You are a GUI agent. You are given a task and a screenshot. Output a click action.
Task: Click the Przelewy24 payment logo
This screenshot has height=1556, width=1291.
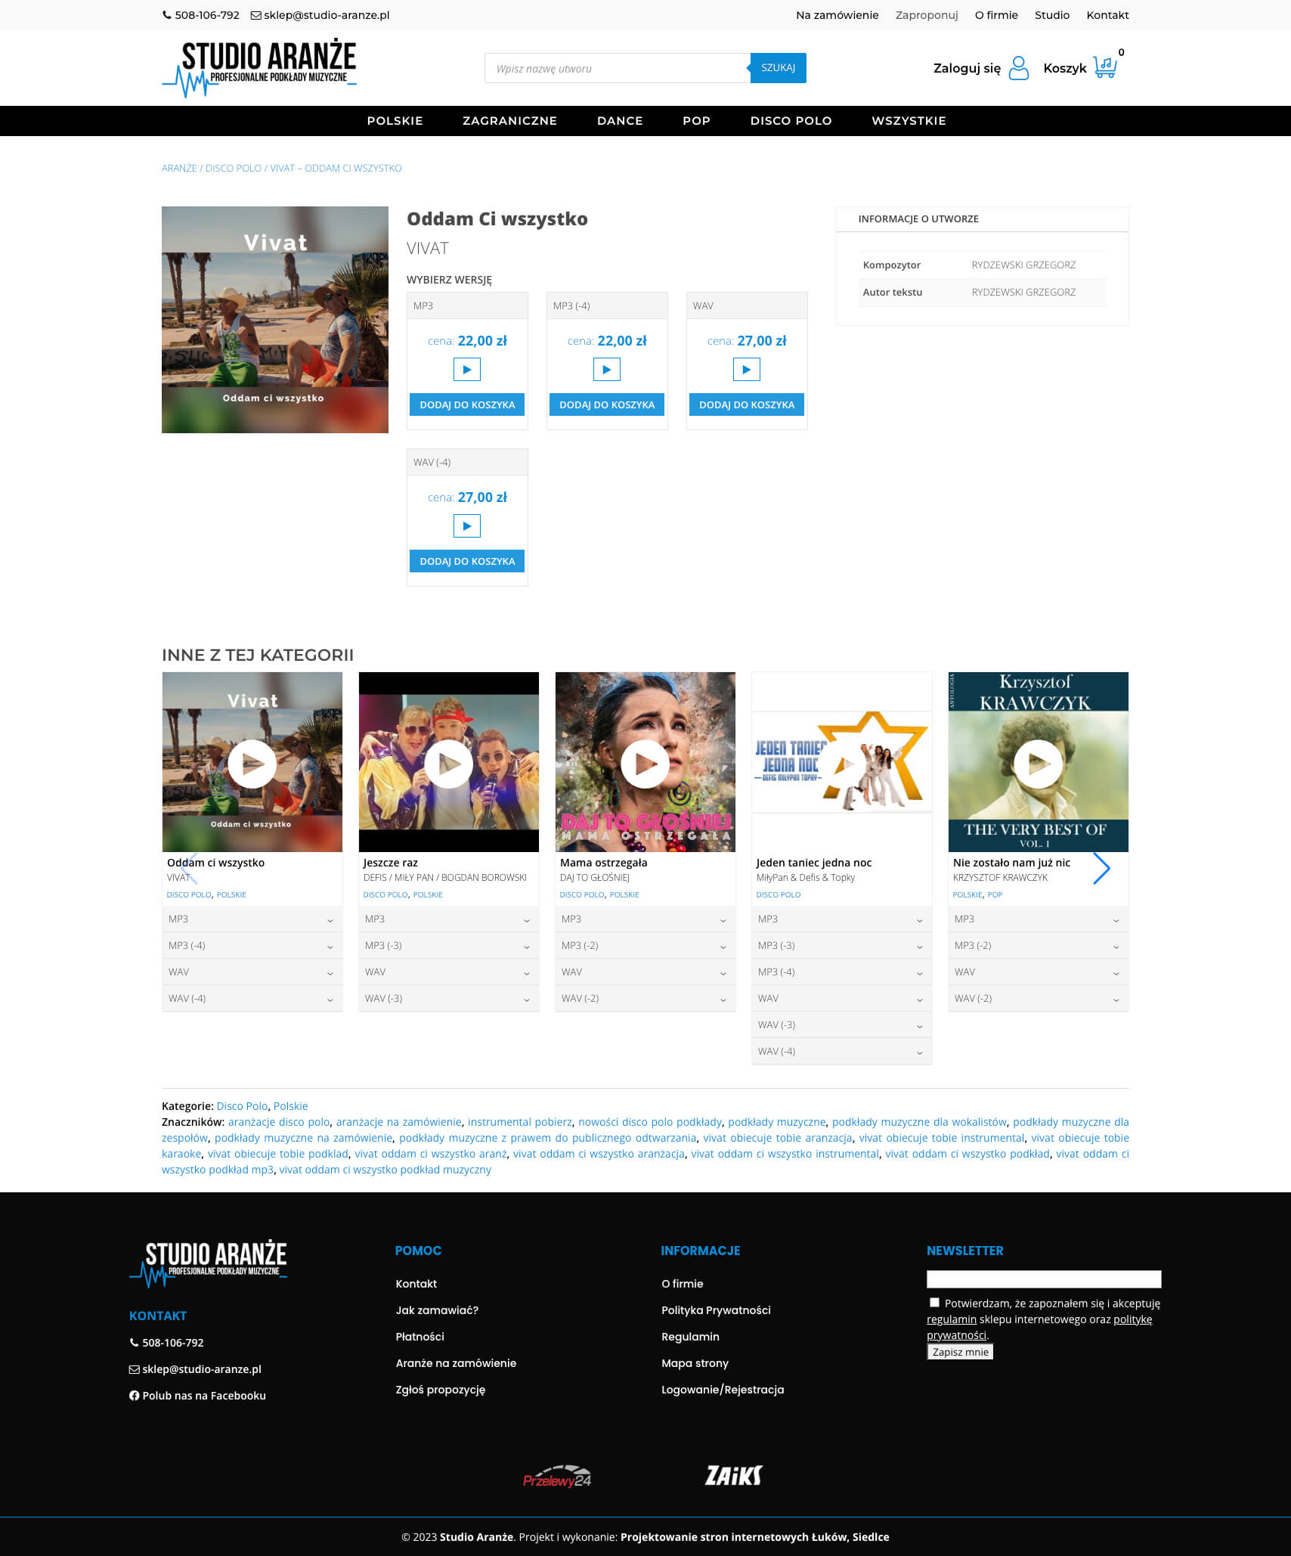(557, 1477)
